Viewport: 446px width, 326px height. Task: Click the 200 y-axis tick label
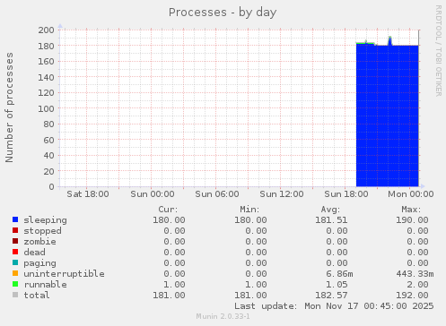point(46,30)
